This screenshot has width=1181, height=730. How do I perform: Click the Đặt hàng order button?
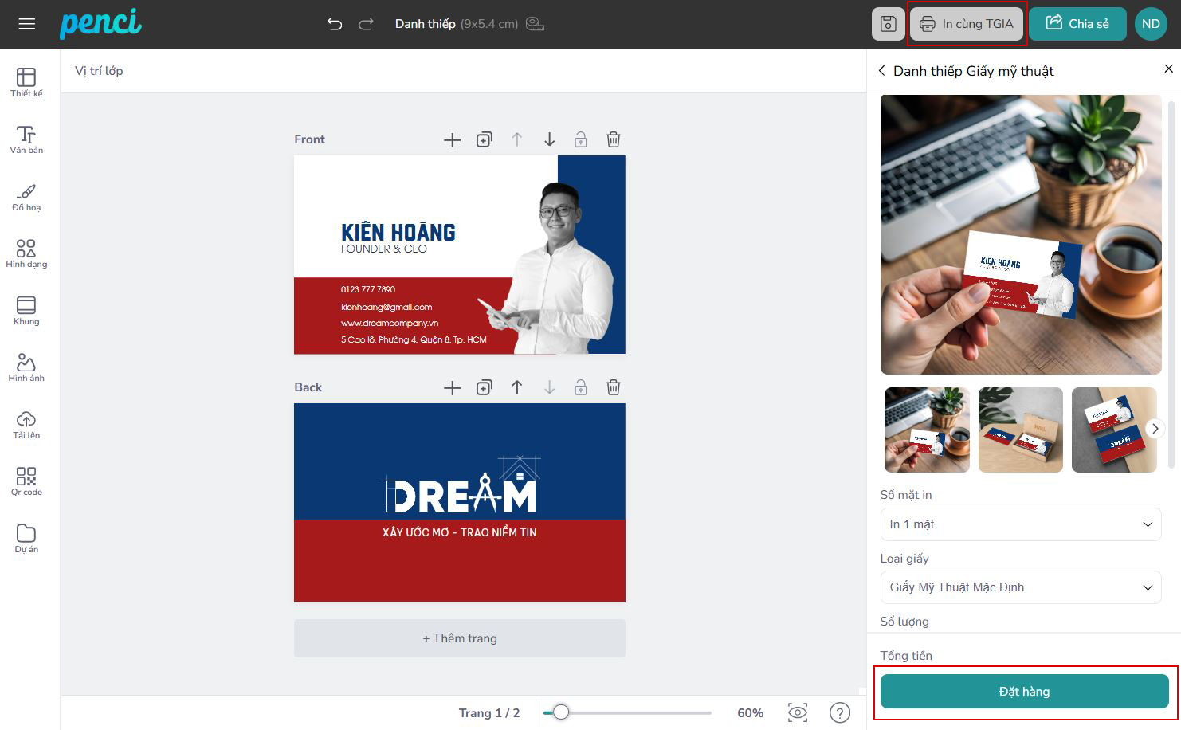point(1024,691)
